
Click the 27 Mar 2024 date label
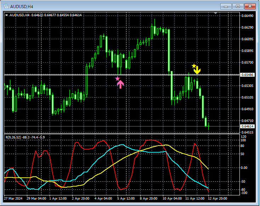coord(13,198)
